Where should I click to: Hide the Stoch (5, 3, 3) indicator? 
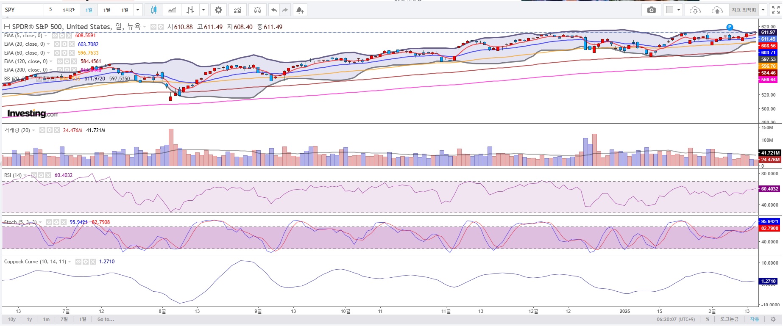49,222
